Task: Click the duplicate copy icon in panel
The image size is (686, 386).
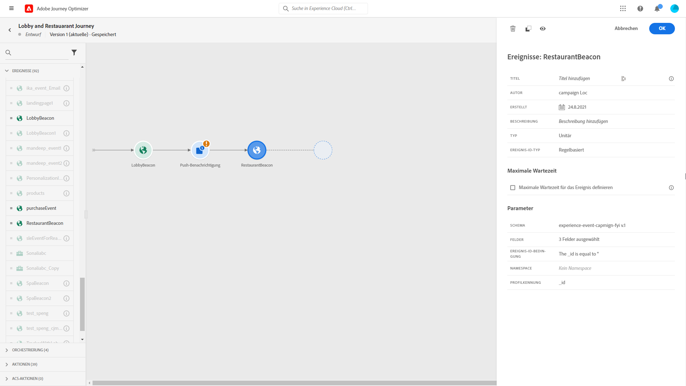Action: 528,29
